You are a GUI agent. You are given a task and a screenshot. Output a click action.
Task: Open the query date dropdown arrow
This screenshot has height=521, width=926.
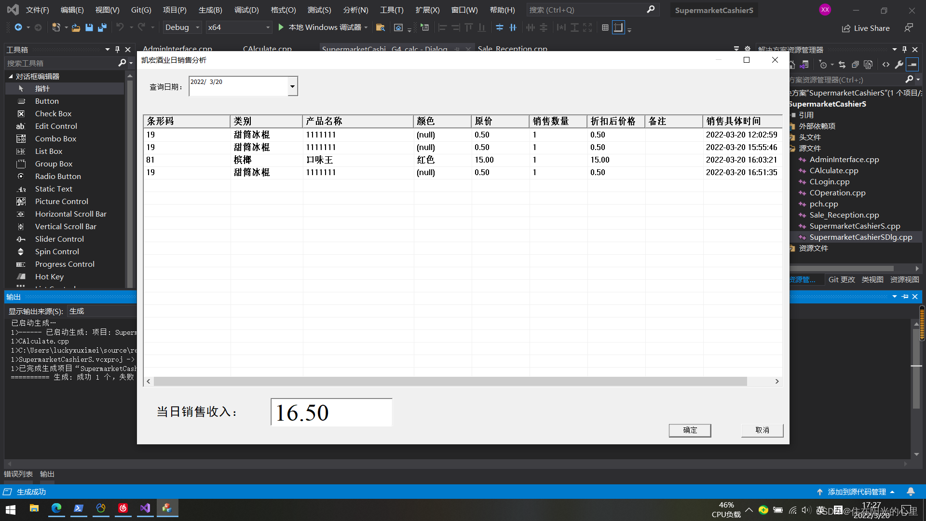click(x=292, y=86)
